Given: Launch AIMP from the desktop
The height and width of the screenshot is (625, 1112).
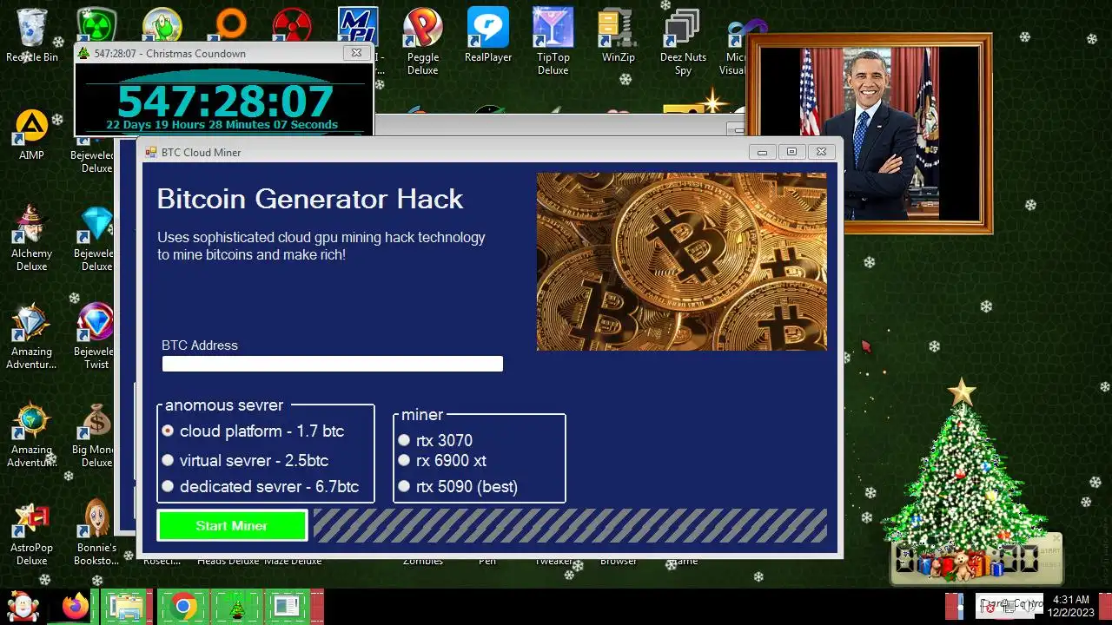Looking at the screenshot, I should 32,135.
